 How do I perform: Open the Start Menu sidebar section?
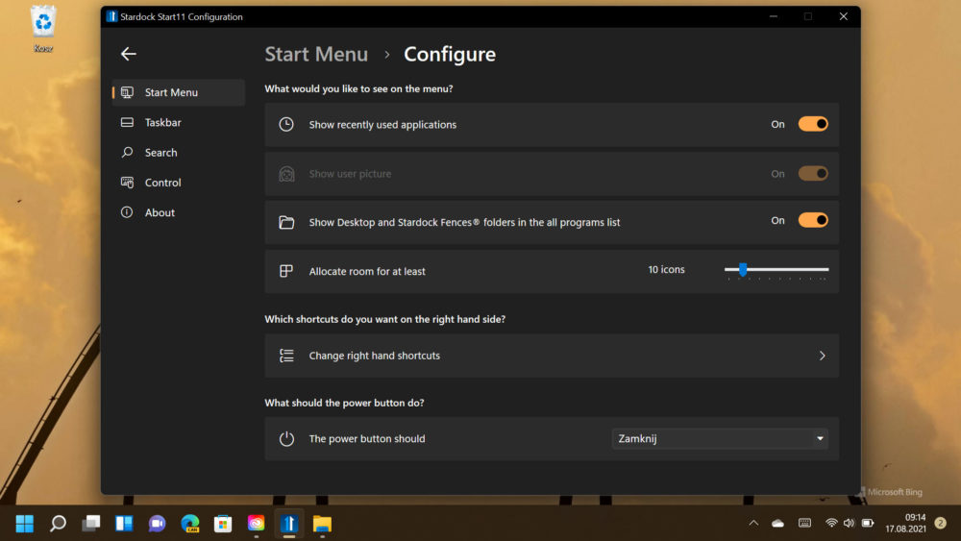tap(179, 92)
